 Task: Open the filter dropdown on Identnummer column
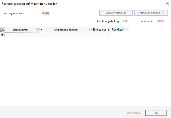(x=37, y=30)
